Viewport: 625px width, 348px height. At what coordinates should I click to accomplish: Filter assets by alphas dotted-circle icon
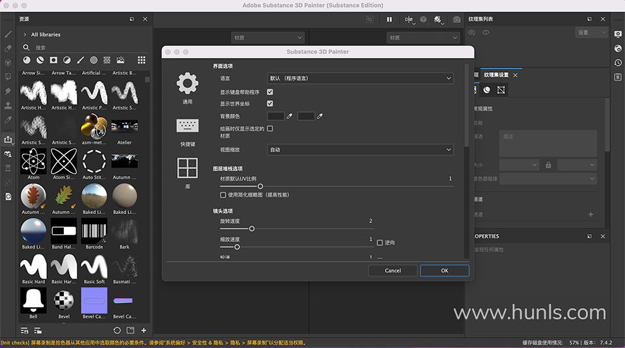pos(94,60)
